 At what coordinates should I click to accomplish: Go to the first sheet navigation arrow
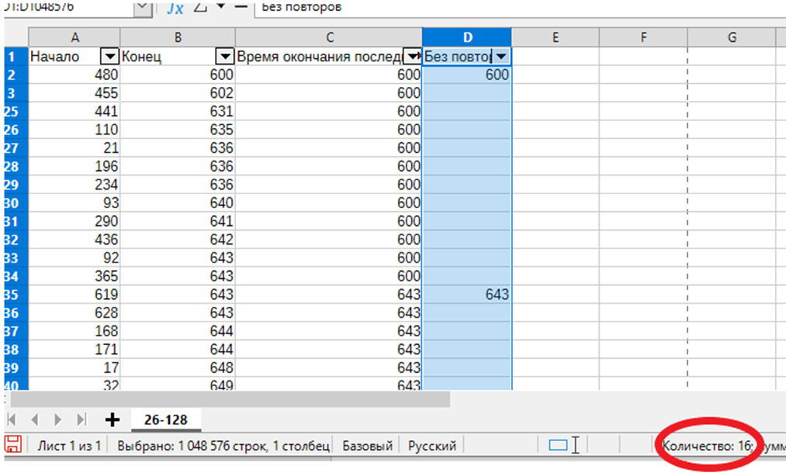[13, 419]
